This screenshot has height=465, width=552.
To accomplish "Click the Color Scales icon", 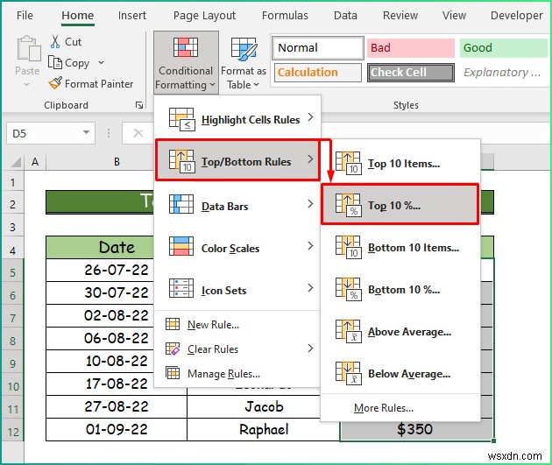I will coord(181,246).
